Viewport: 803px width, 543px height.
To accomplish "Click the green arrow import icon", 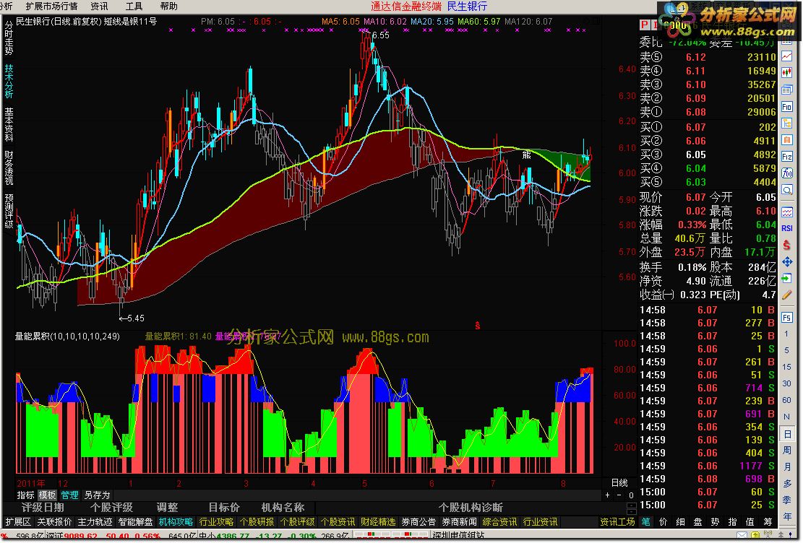I will tap(786, 279).
